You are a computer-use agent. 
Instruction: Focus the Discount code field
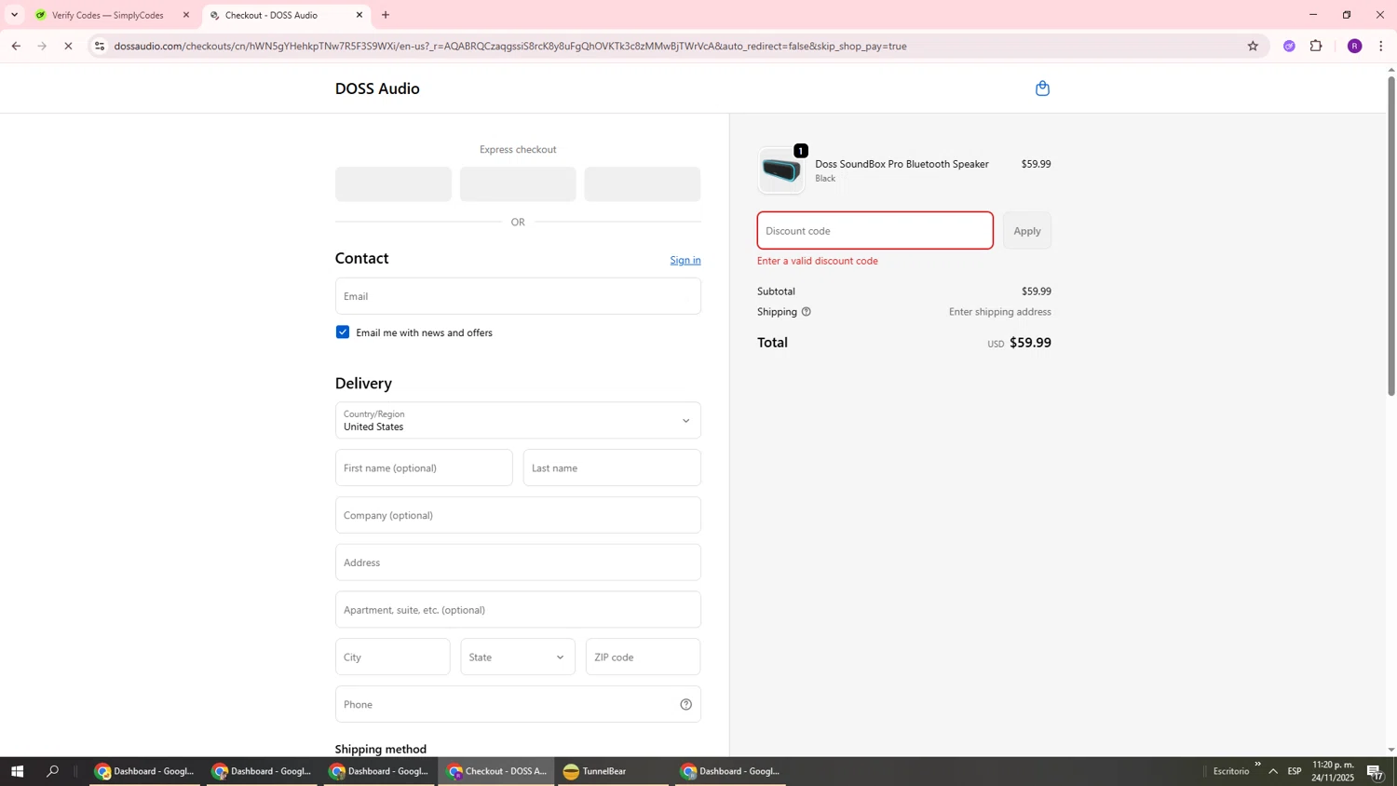pyautogui.click(x=875, y=231)
